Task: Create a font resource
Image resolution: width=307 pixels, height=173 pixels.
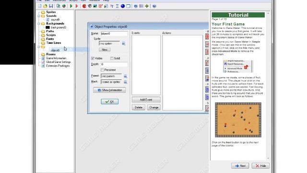Action: 112,6
